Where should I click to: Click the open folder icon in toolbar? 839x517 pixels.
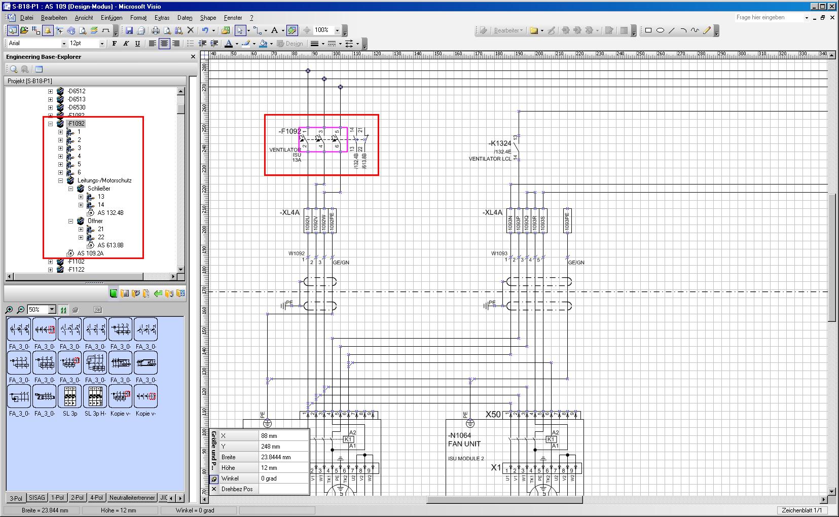pos(24,30)
